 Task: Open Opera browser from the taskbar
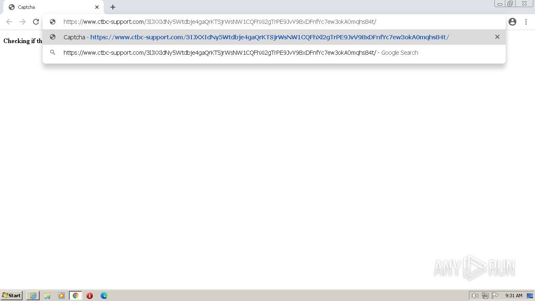[x=89, y=296]
